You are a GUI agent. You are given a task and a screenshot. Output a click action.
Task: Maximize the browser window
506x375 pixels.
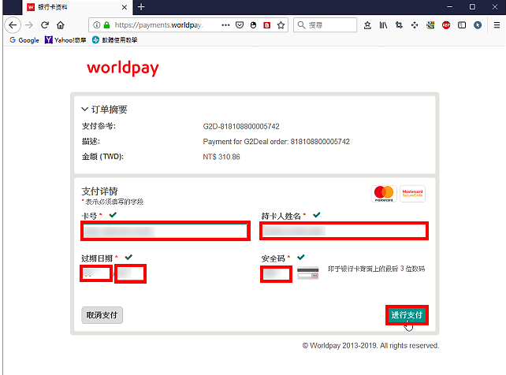[472, 7]
